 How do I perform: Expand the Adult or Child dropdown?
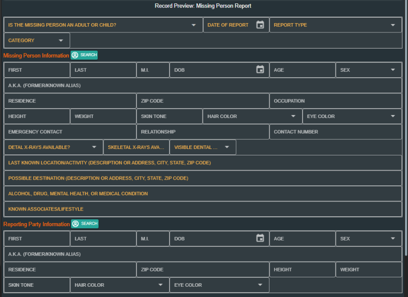coord(194,25)
